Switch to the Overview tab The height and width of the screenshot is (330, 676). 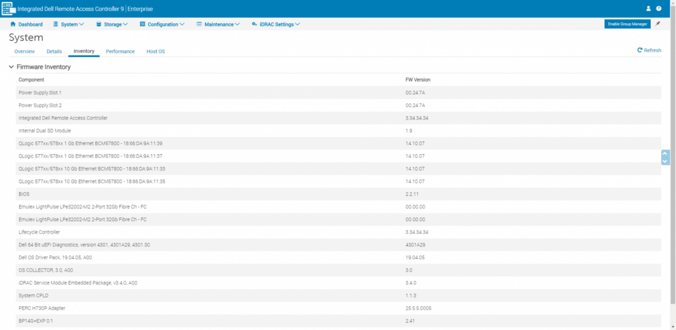(x=25, y=51)
